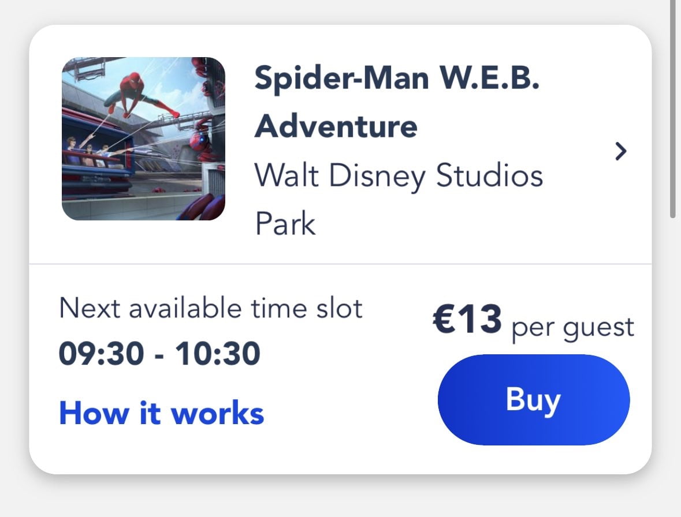Screen dimensions: 681x517
Task: Click the per guest label
Action: coord(572,327)
